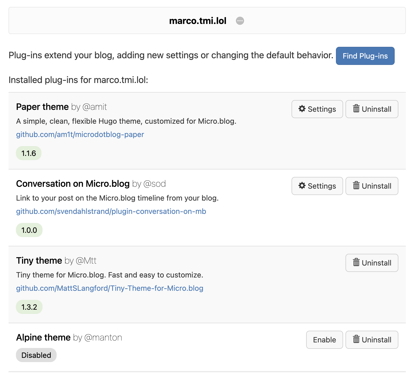This screenshot has height=373, width=413.
Task: Click the @Mtt author name
Action: 86,260
